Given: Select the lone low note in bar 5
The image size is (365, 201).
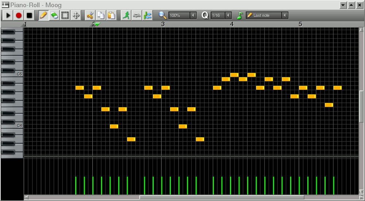Looking at the screenshot, I should pos(329,105).
